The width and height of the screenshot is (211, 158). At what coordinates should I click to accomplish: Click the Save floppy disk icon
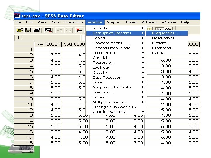28,30
